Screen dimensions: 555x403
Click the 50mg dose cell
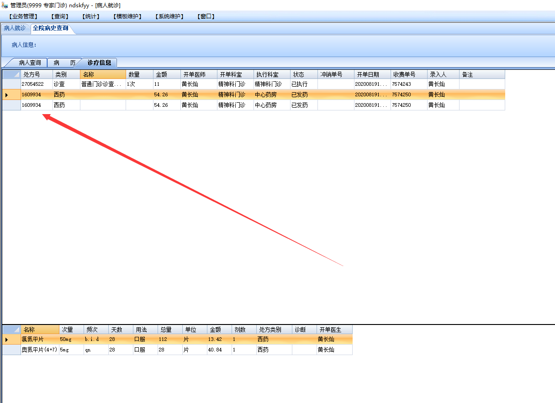point(71,340)
